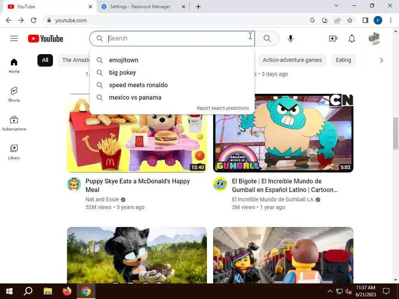Viewport: 399px width, 299px height.
Task: Click the youtube.com address bar
Action: 176,20
